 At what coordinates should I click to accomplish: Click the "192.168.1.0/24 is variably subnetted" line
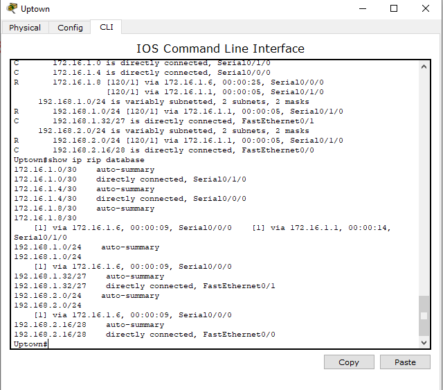(173, 102)
